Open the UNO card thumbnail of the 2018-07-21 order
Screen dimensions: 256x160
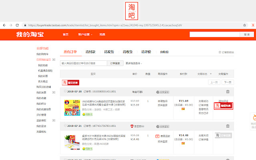pos(72,142)
